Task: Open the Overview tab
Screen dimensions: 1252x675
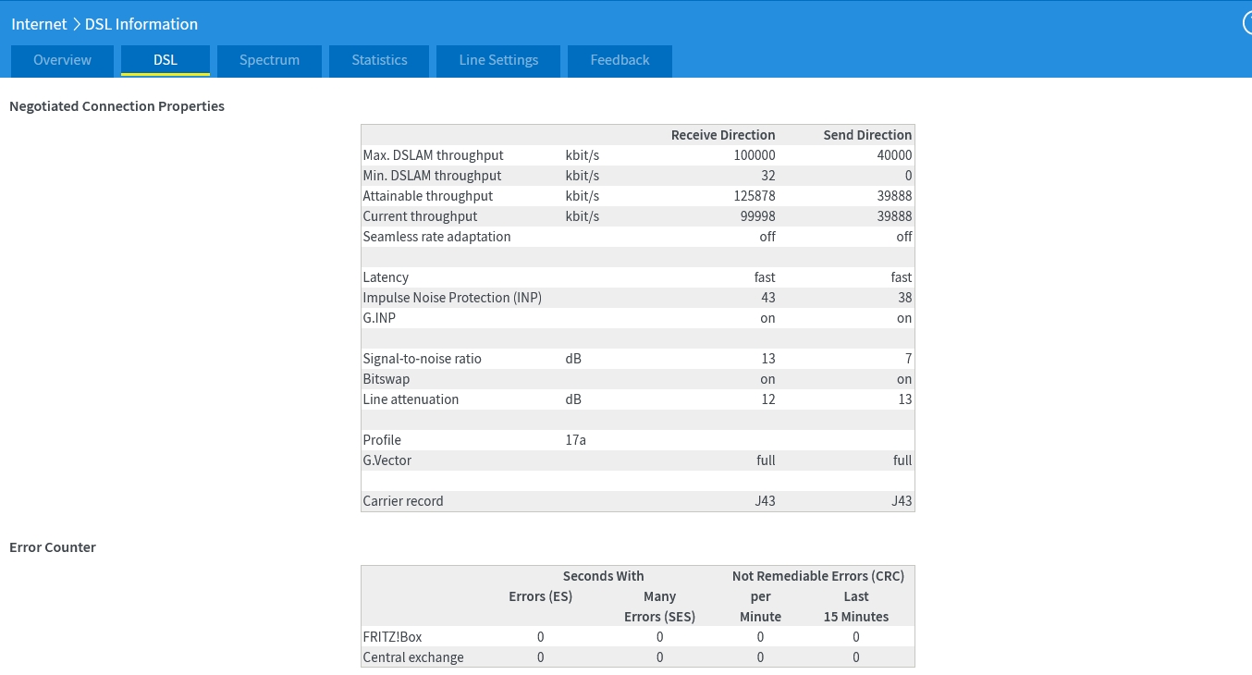Action: tap(62, 60)
